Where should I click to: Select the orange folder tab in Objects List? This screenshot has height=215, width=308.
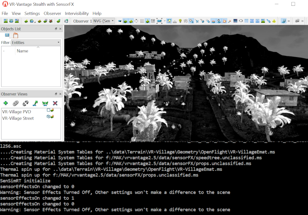pyautogui.click(x=15, y=35)
